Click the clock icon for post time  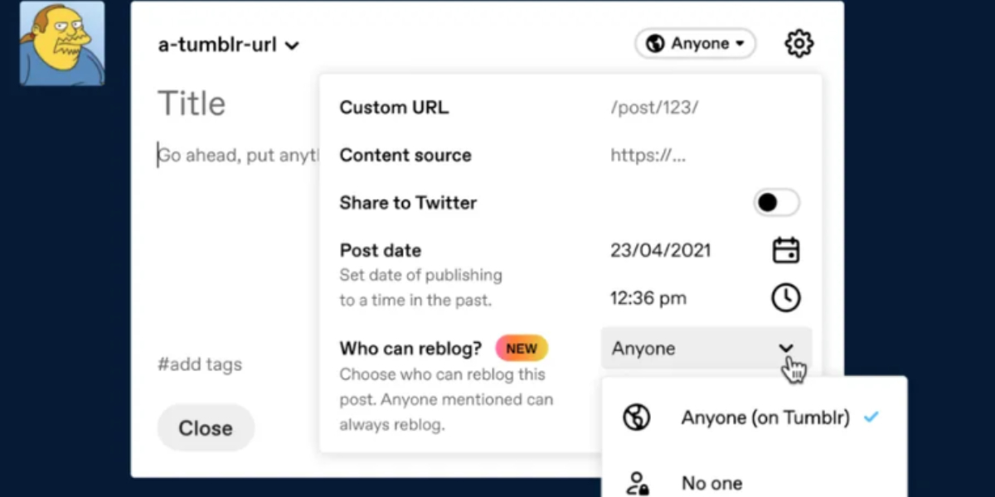click(785, 298)
